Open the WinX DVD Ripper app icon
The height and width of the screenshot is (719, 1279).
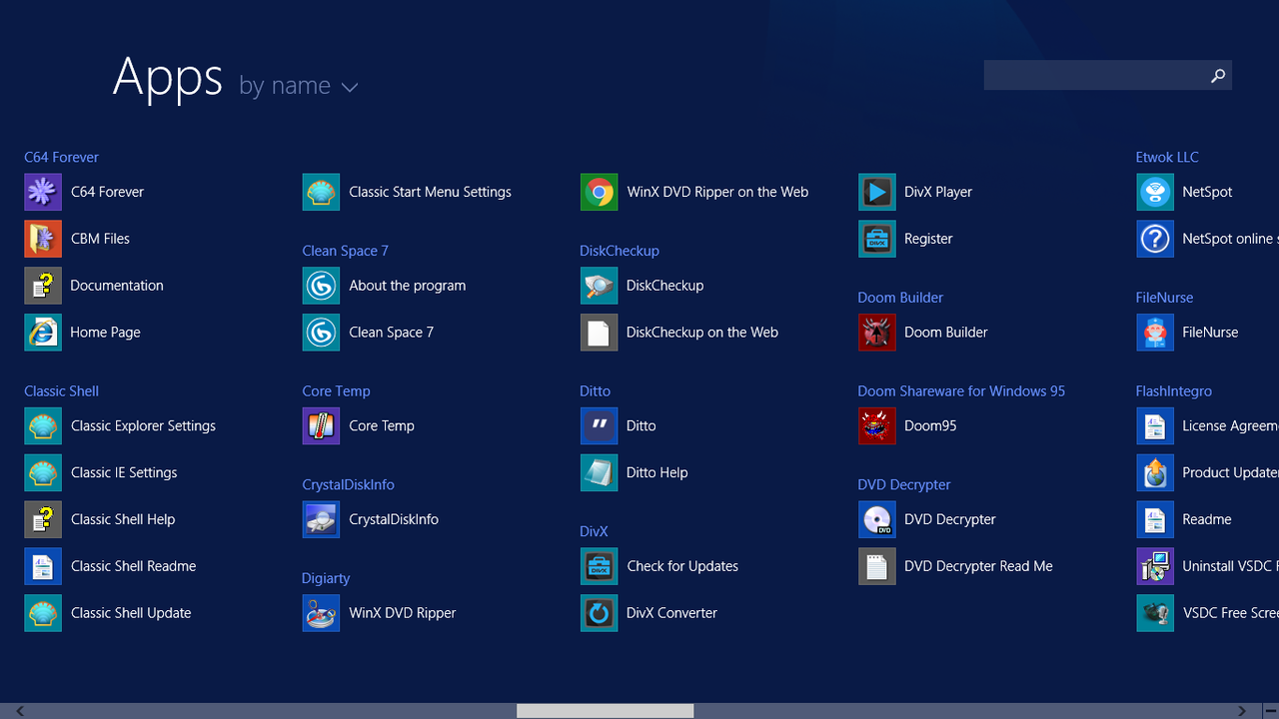coord(321,613)
